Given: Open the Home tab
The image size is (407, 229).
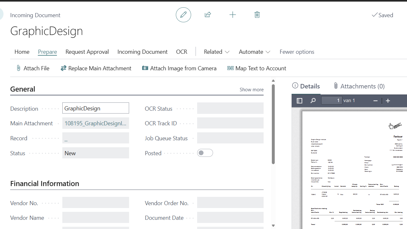Looking at the screenshot, I should [x=22, y=52].
